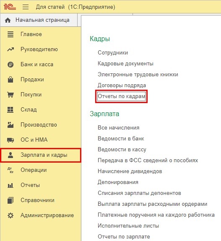The height and width of the screenshot is (241, 221).
Task: Open the hamburger main menu icon
Action: [26, 7]
